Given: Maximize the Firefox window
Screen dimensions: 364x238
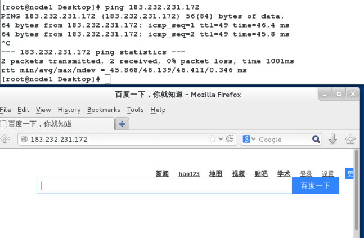Looking at the screenshot, I should click(339, 94).
